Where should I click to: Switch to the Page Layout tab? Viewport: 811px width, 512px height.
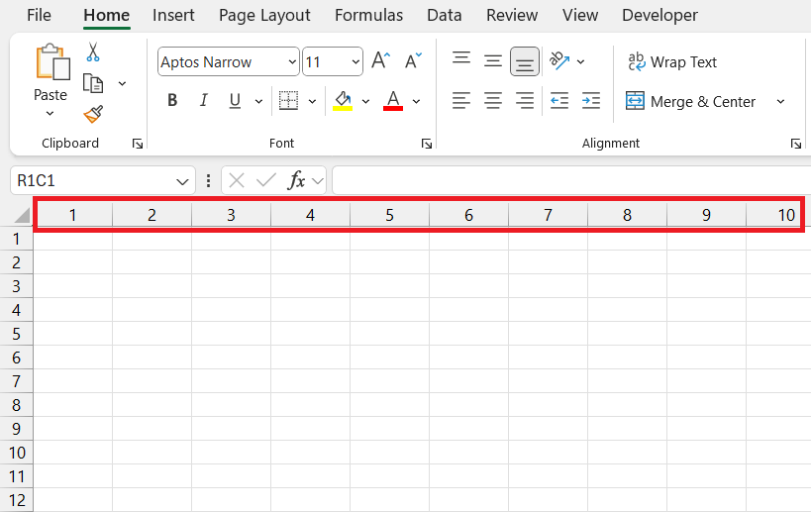264,16
